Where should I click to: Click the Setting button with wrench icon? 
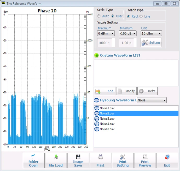(x=151, y=43)
